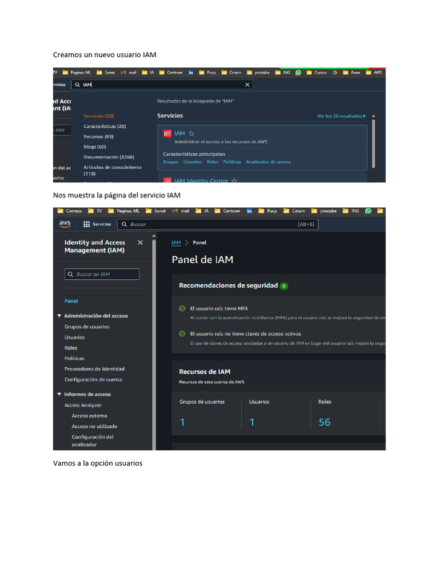
Task: Favorite IAM Identity Center with its star
Action: pyautogui.click(x=234, y=181)
